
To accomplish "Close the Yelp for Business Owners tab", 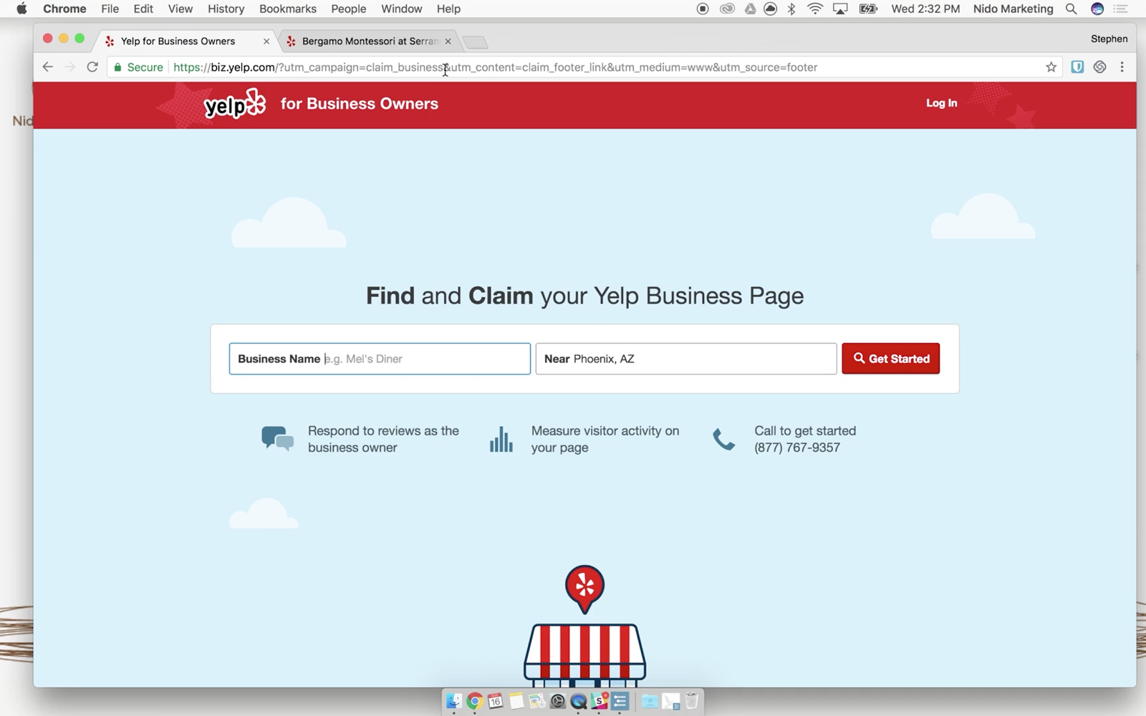I will point(266,42).
